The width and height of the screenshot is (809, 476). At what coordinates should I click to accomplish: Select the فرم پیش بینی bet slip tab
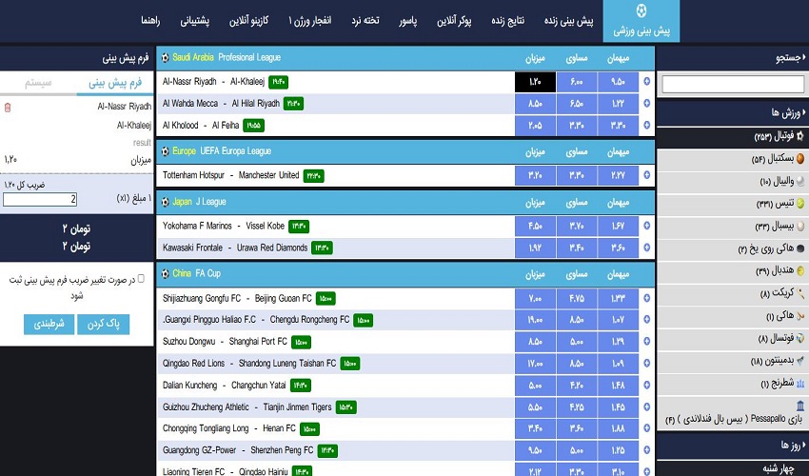(115, 83)
